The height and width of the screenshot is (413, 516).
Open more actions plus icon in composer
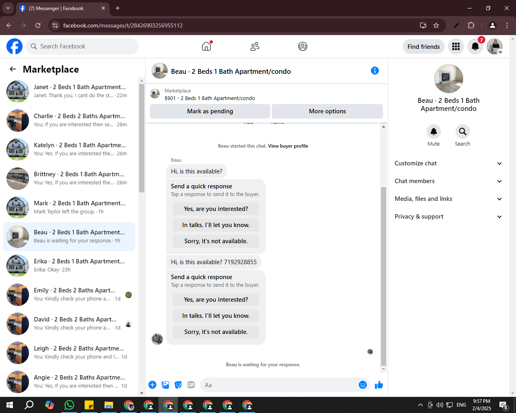coord(152,385)
